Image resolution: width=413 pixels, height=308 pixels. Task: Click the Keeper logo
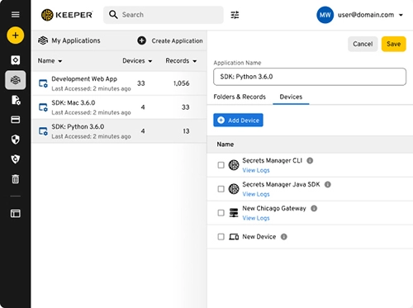tap(67, 15)
